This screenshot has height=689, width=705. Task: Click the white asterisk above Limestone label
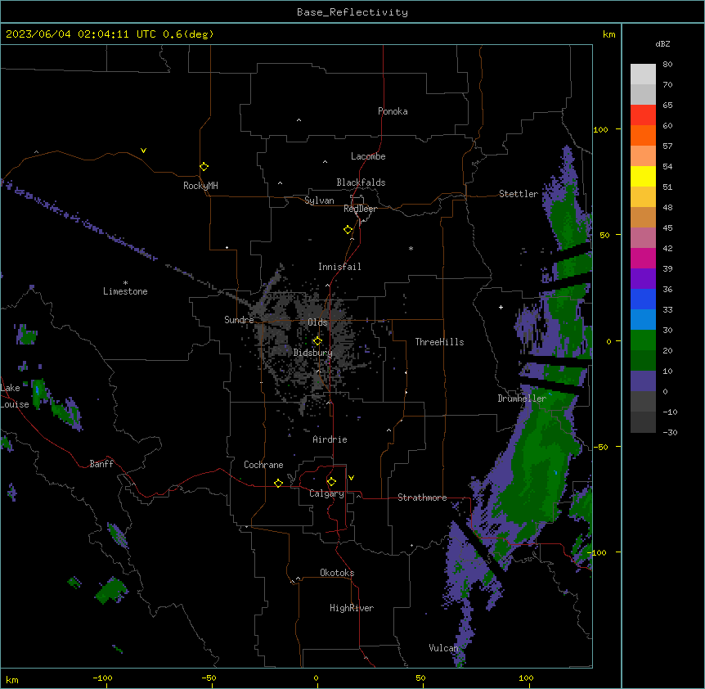(125, 283)
